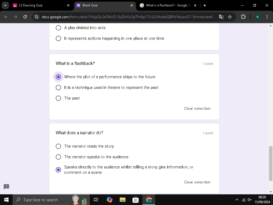Close the Blank Quiz tab
Screen dimensions: 273x205
[x=132, y=5]
